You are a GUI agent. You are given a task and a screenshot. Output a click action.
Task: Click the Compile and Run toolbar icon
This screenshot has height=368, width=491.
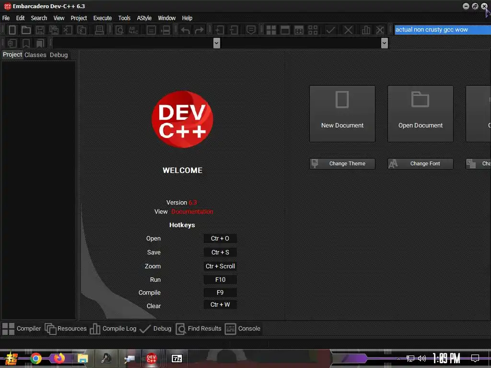coord(299,30)
